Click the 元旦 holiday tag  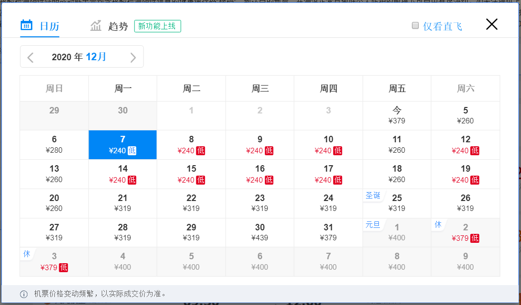373,224
